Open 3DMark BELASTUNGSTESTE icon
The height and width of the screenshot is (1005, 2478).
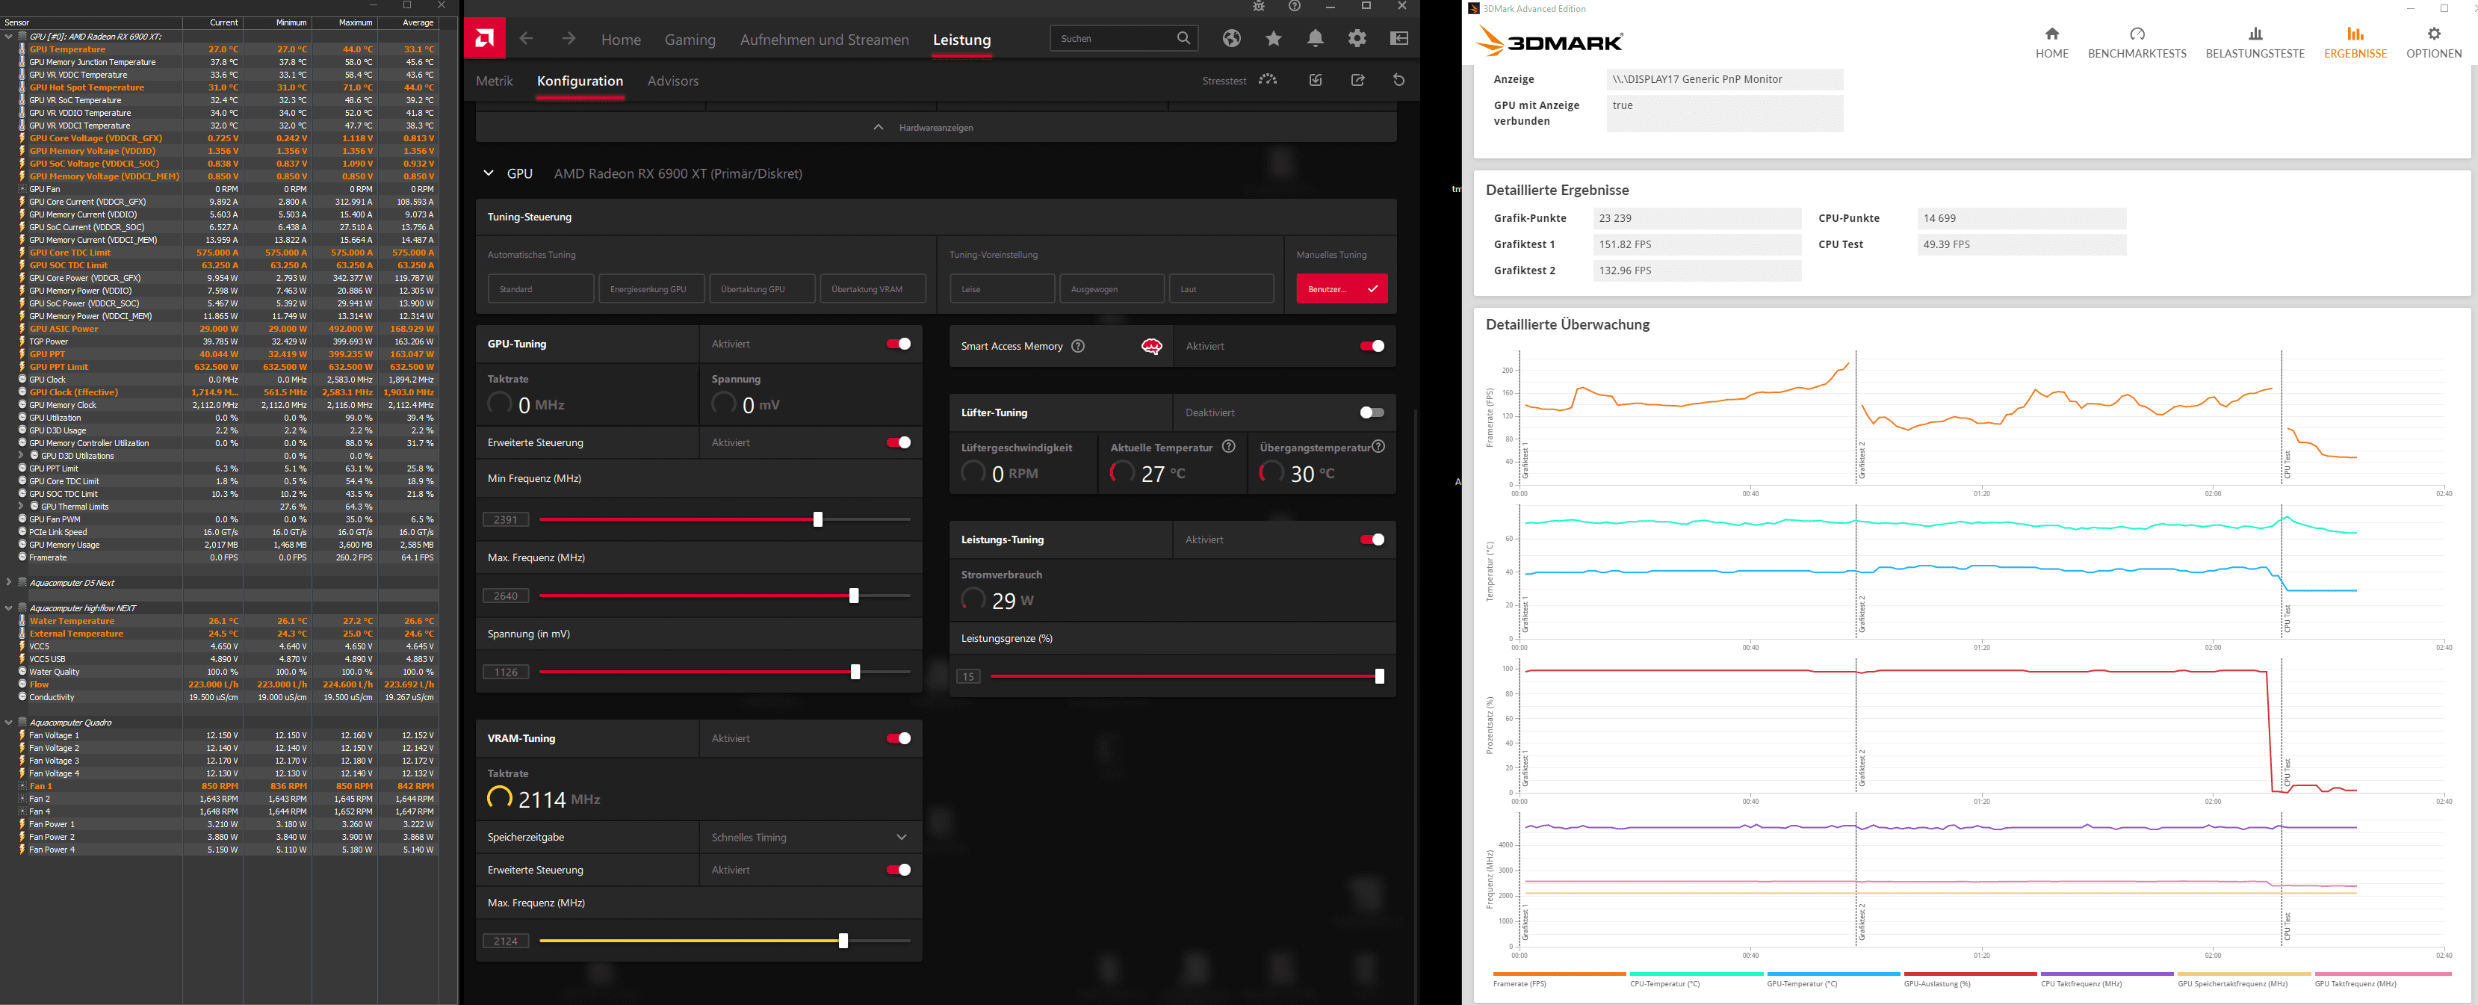(2256, 34)
